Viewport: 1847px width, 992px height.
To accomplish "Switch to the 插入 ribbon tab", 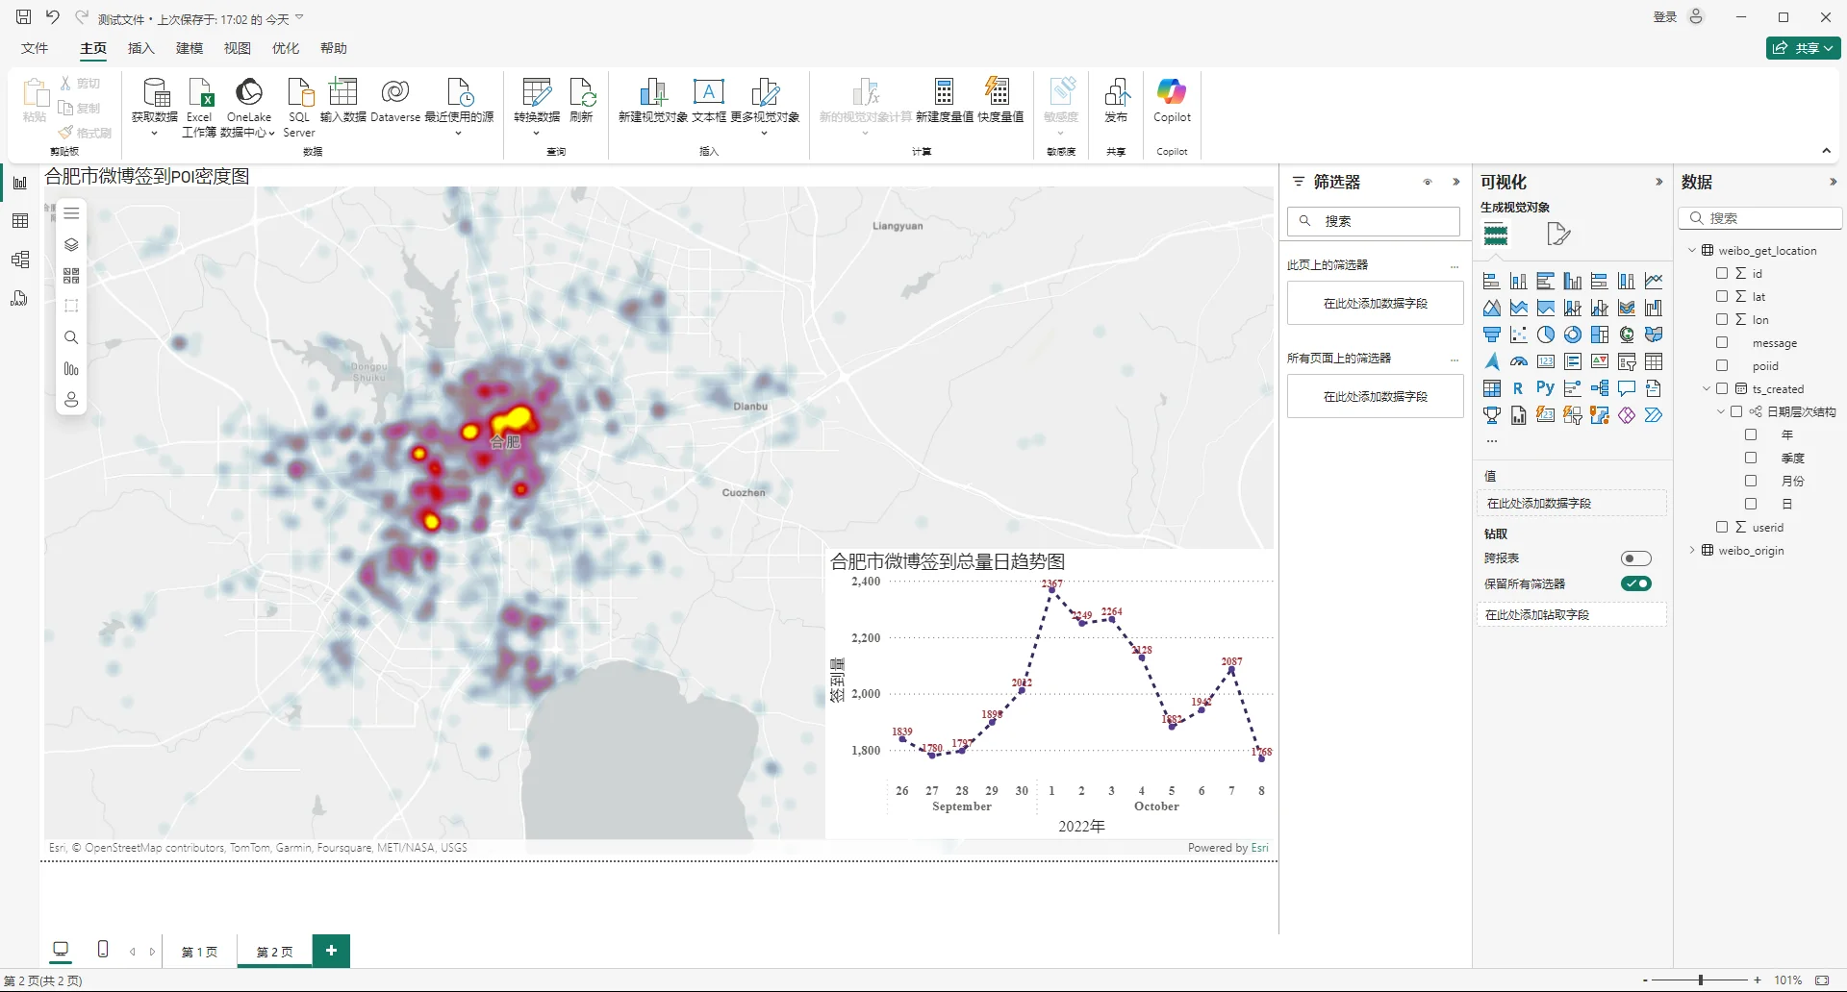I will [x=140, y=48].
